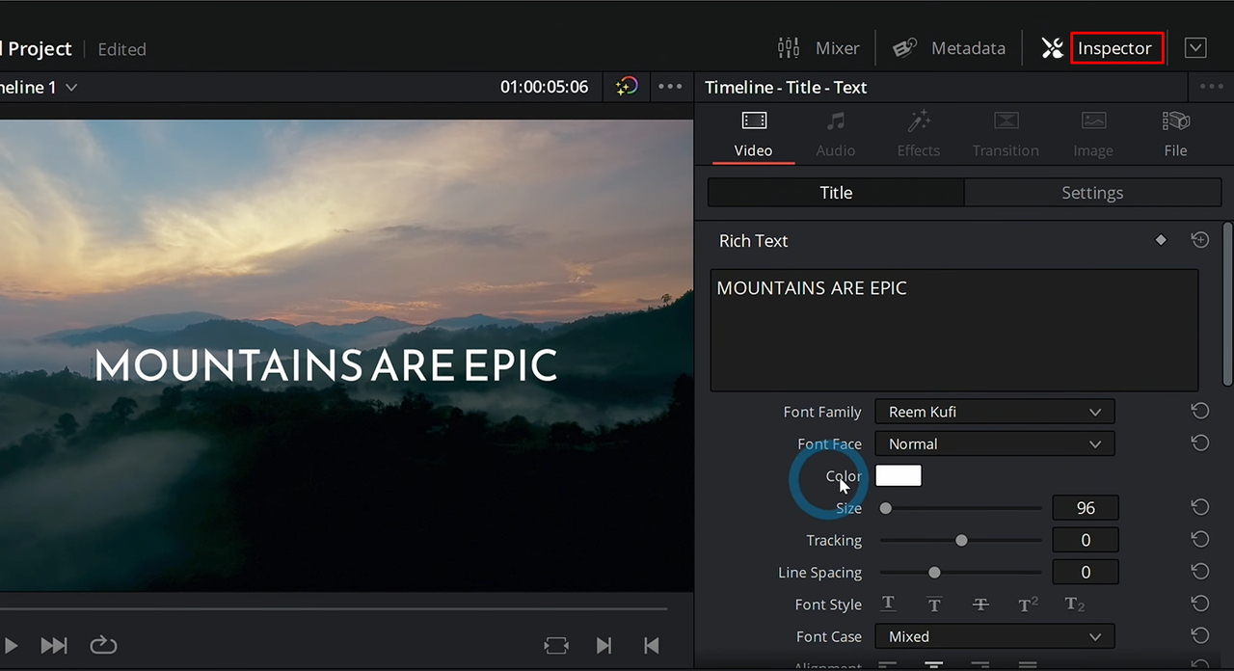Click the Size slider handle

(886, 508)
